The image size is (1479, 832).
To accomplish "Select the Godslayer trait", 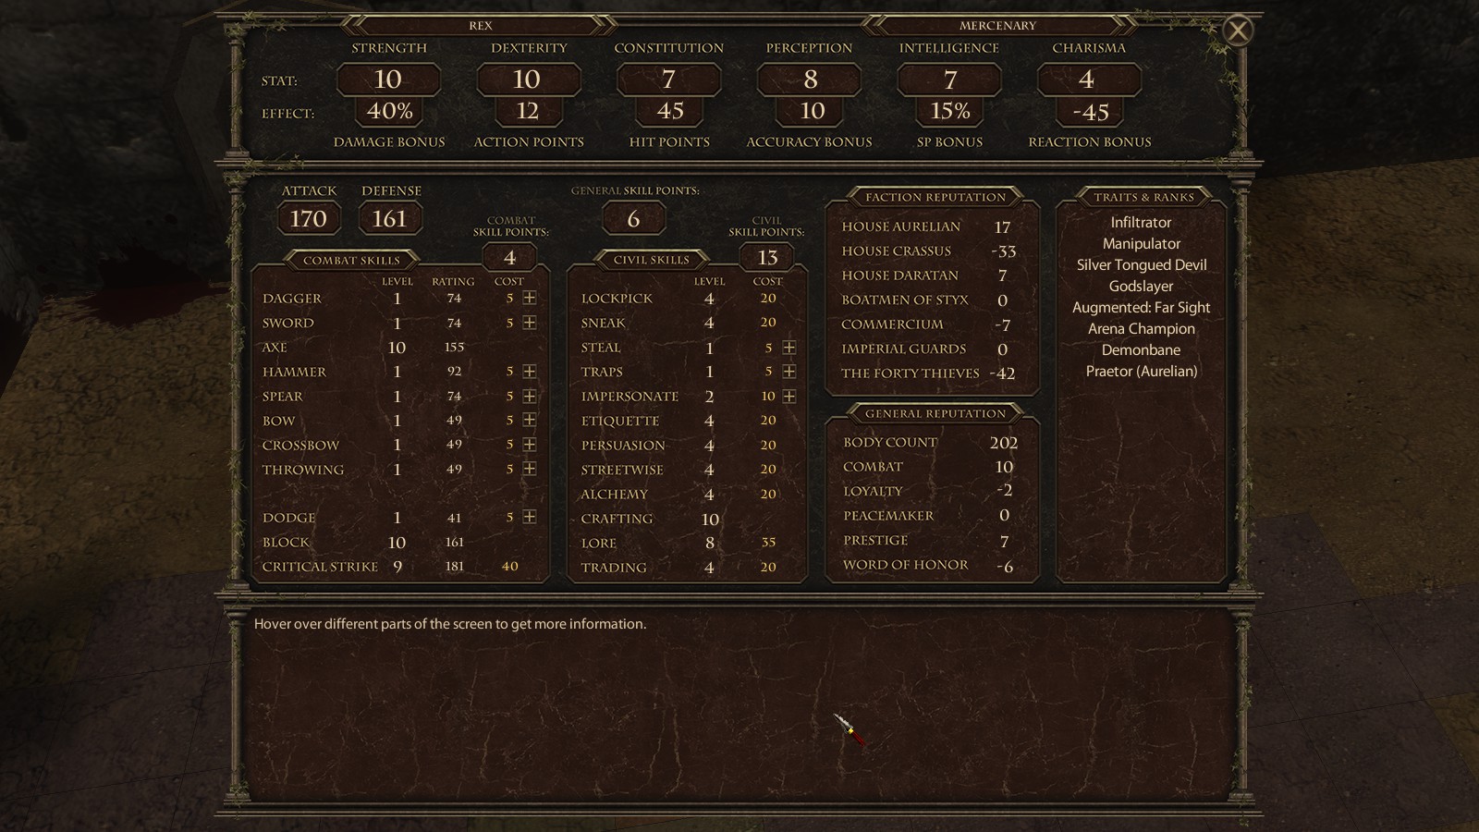I will (x=1142, y=287).
